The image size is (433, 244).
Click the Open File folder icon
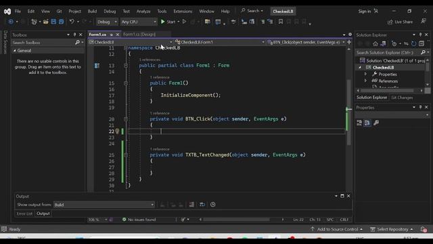[45, 22]
